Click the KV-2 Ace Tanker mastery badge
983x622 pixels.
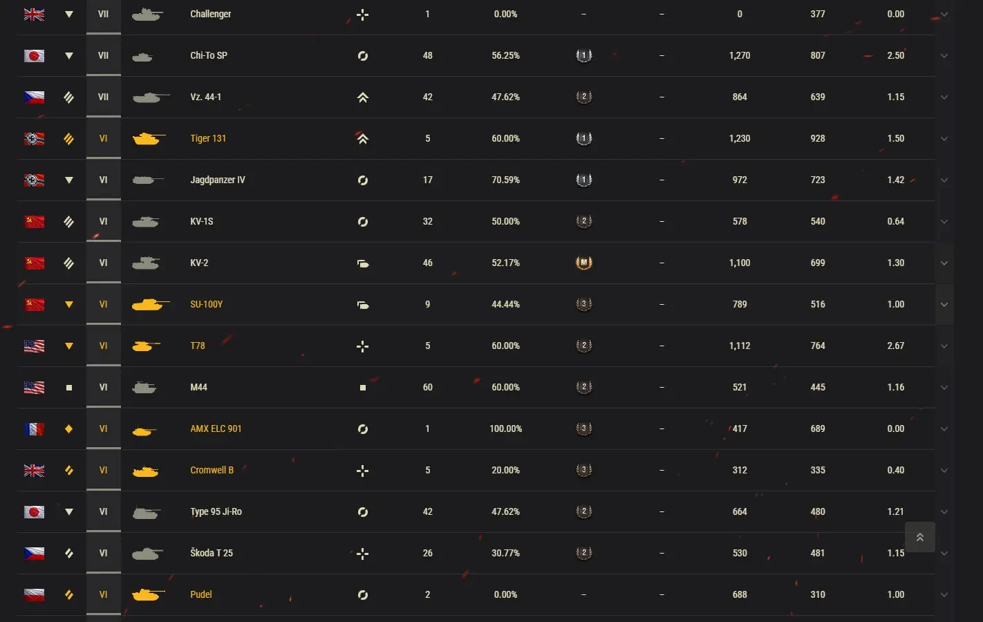tap(584, 263)
